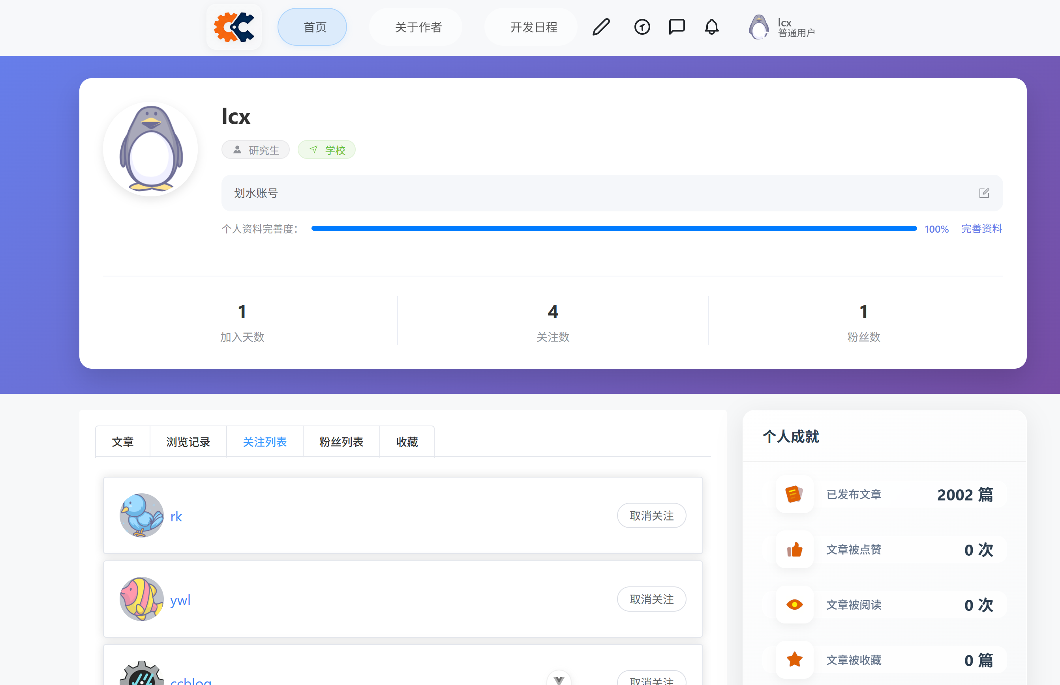The height and width of the screenshot is (685, 1060).
Task: Click the down chevron near ccblog row
Action: point(559,679)
